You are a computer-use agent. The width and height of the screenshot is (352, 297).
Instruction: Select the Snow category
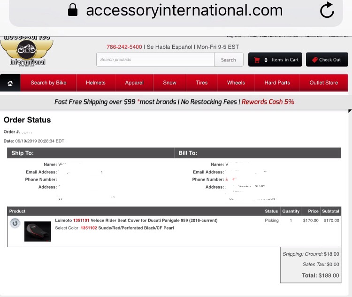170,83
